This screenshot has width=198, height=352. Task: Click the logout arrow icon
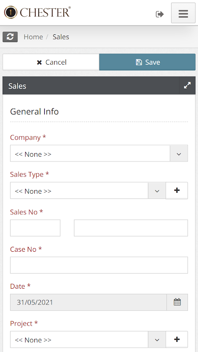160,14
